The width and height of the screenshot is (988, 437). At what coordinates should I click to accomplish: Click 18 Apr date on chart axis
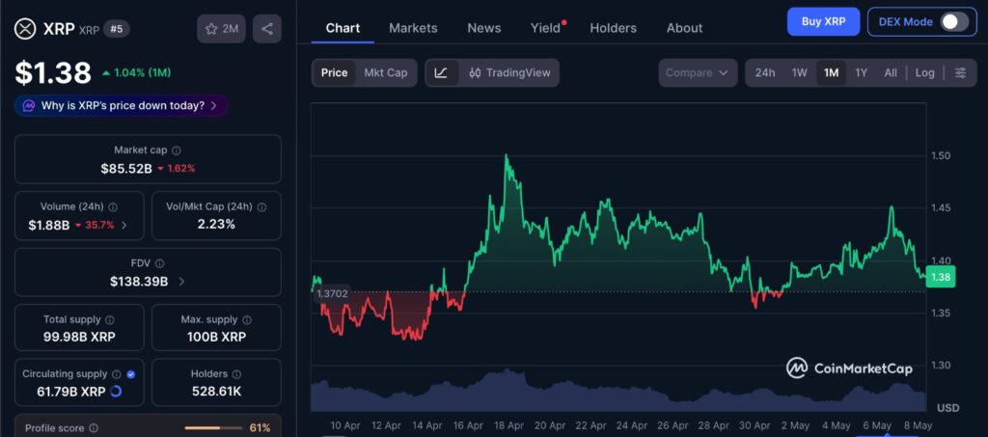[510, 425]
